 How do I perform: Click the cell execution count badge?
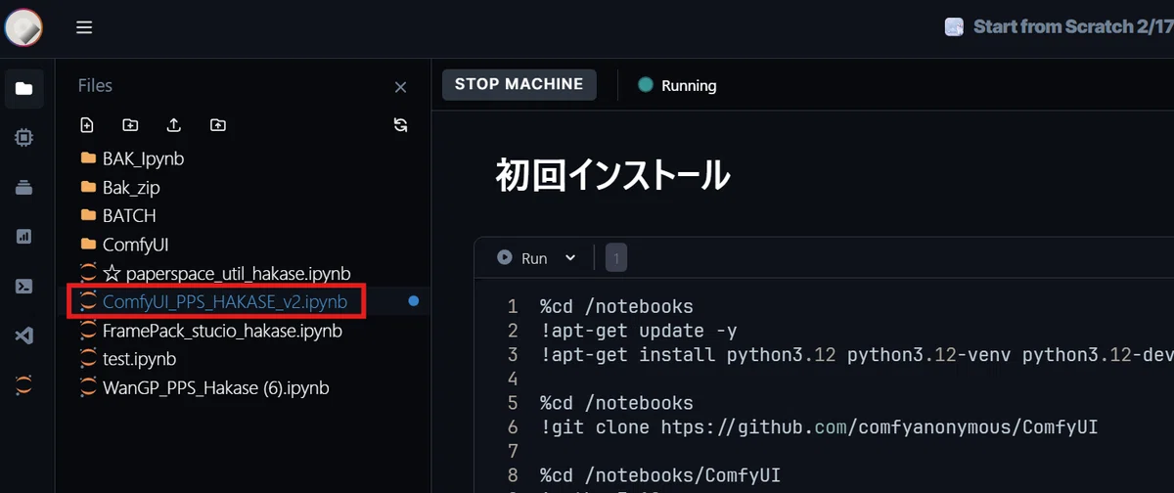616,258
